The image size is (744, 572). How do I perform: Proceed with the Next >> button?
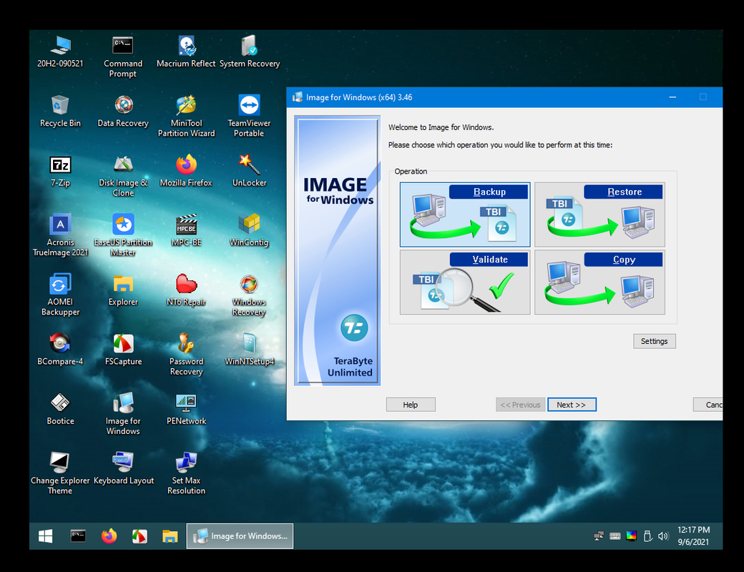tap(572, 405)
